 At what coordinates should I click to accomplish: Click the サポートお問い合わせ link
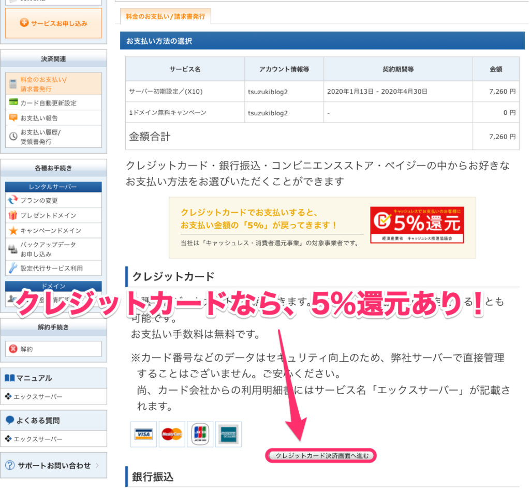click(x=54, y=465)
